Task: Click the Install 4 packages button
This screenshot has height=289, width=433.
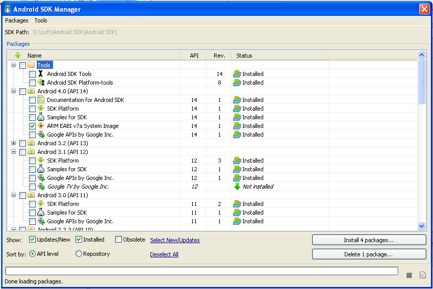Action: click(x=369, y=240)
